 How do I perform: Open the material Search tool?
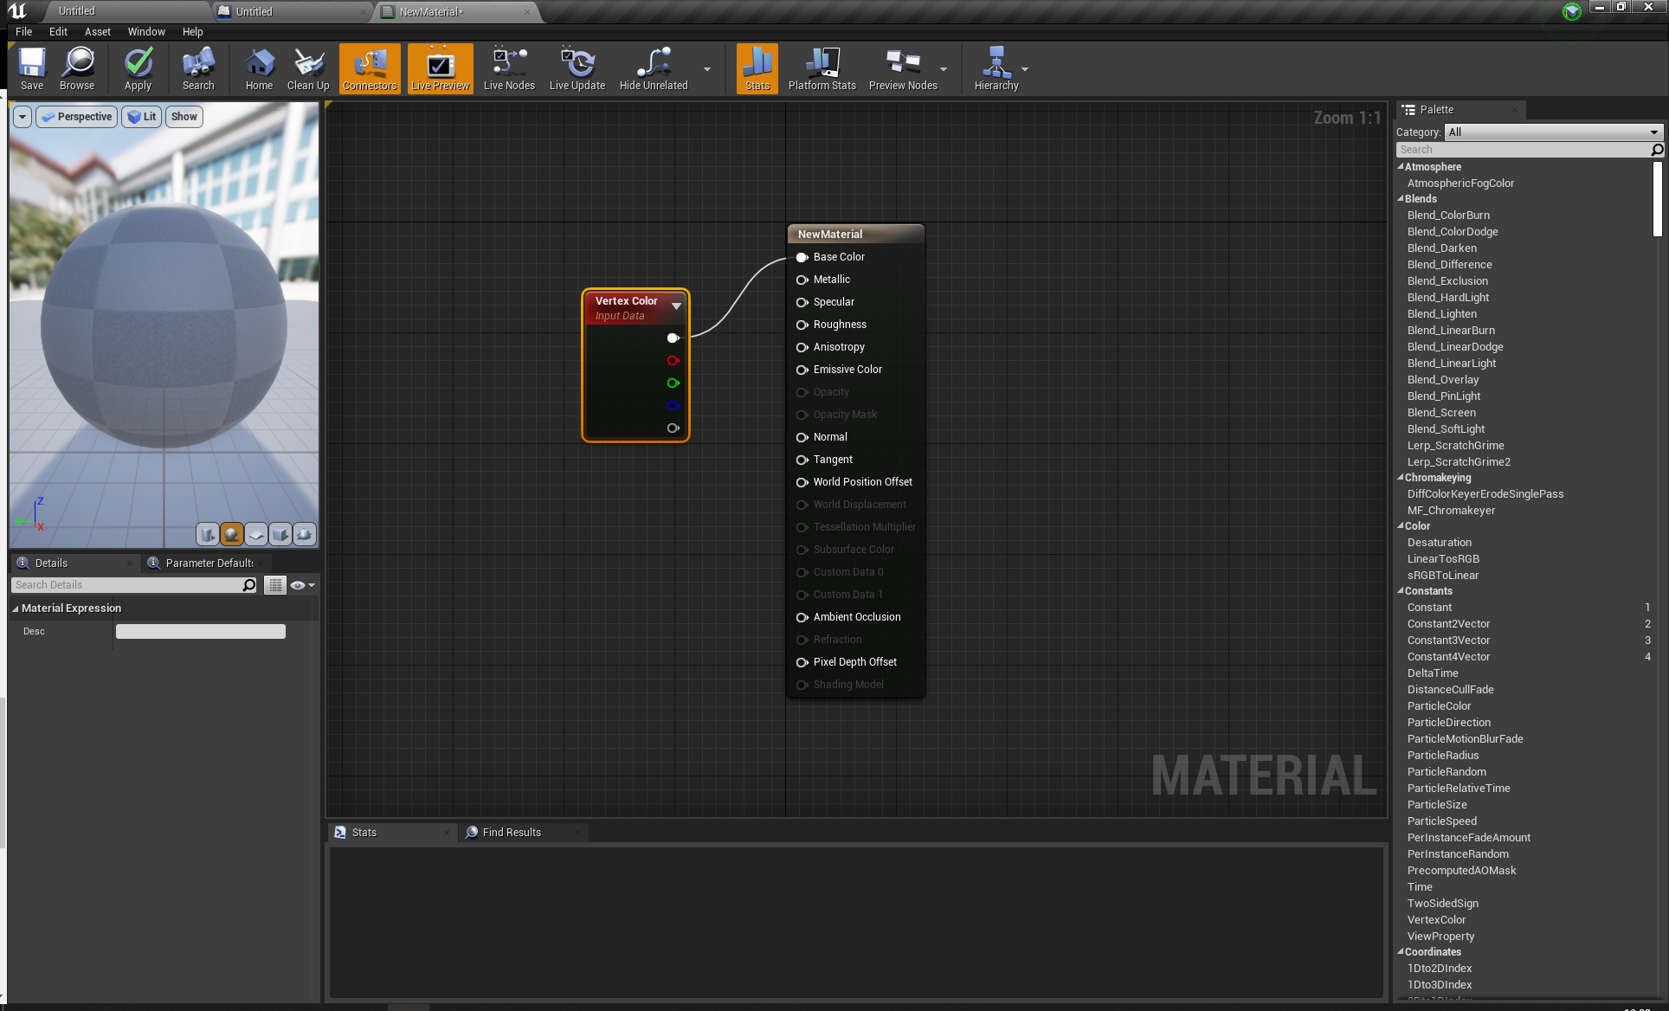198,68
